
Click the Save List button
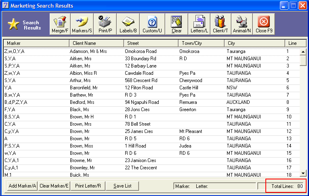pyautogui.click(x=122, y=186)
